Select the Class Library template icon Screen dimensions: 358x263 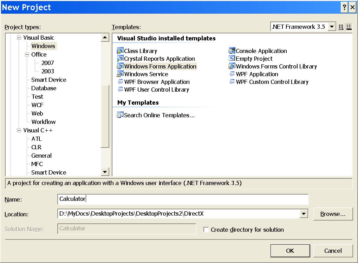[x=120, y=51]
